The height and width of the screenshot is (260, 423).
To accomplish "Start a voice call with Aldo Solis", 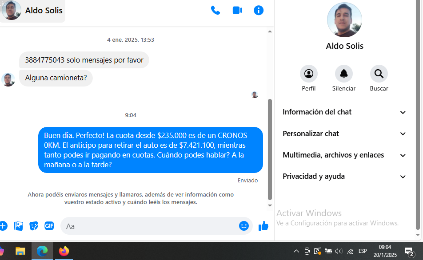I will 215,10.
